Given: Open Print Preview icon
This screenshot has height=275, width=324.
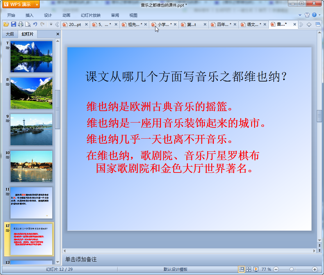Looking at the screenshot, I should pyautogui.click(x=28, y=24).
